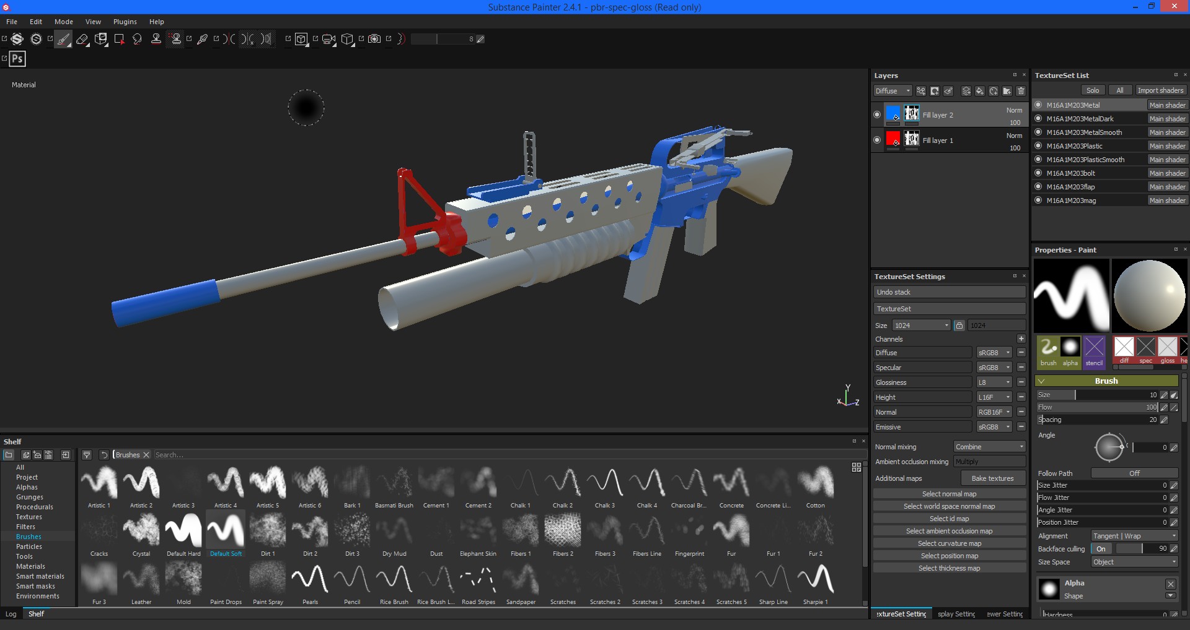Screen dimensions: 1190x630
Task: Toggle visibility of M16A1M203Metal texture set
Action: (x=1038, y=105)
